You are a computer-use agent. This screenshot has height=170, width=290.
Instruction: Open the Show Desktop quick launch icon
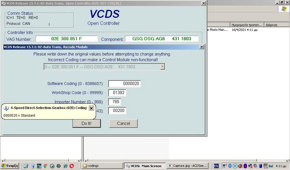pyautogui.click(x=33, y=166)
